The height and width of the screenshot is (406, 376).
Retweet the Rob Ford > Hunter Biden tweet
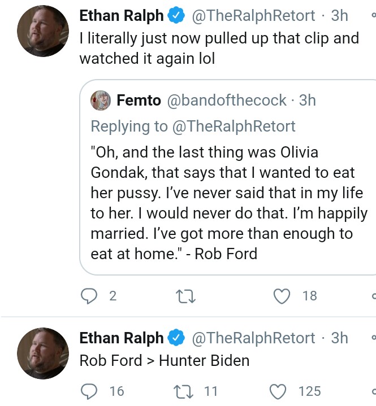tap(183, 391)
